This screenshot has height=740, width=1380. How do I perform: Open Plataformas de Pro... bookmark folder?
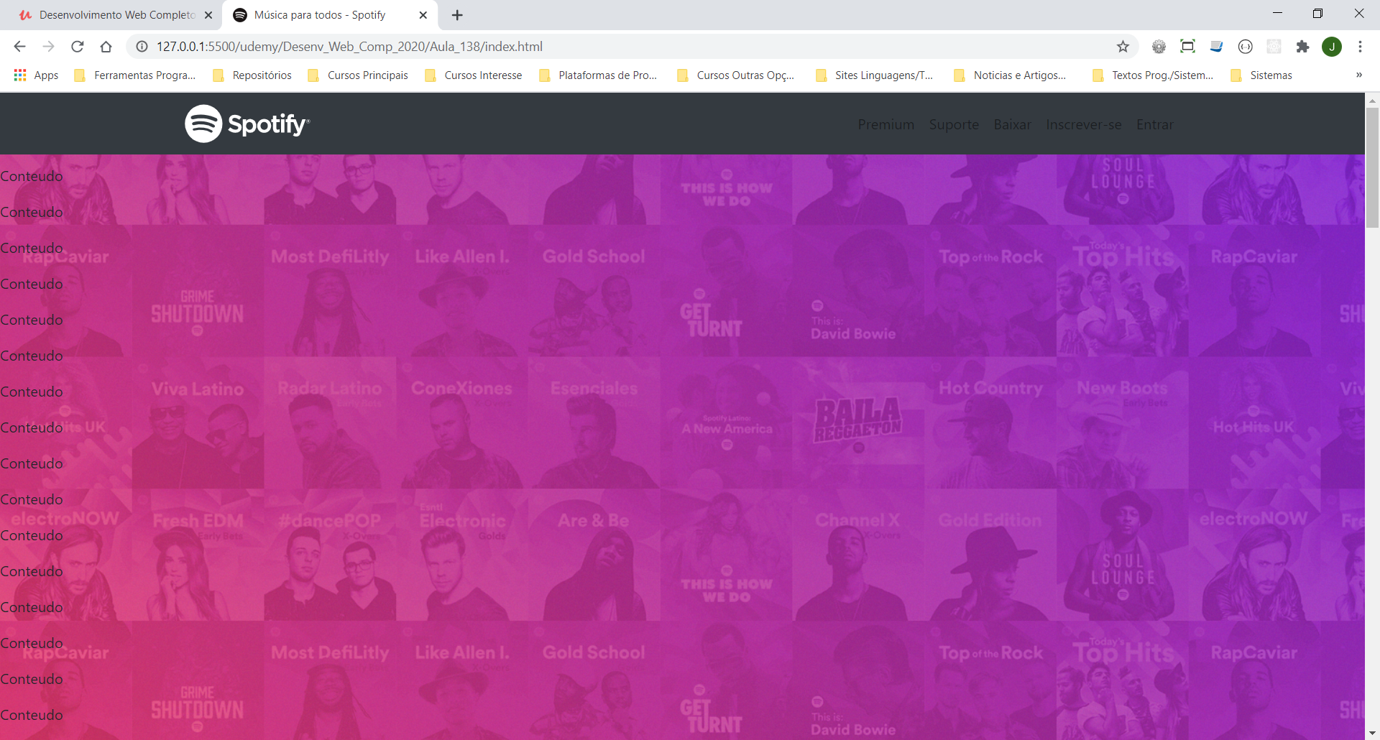point(598,75)
